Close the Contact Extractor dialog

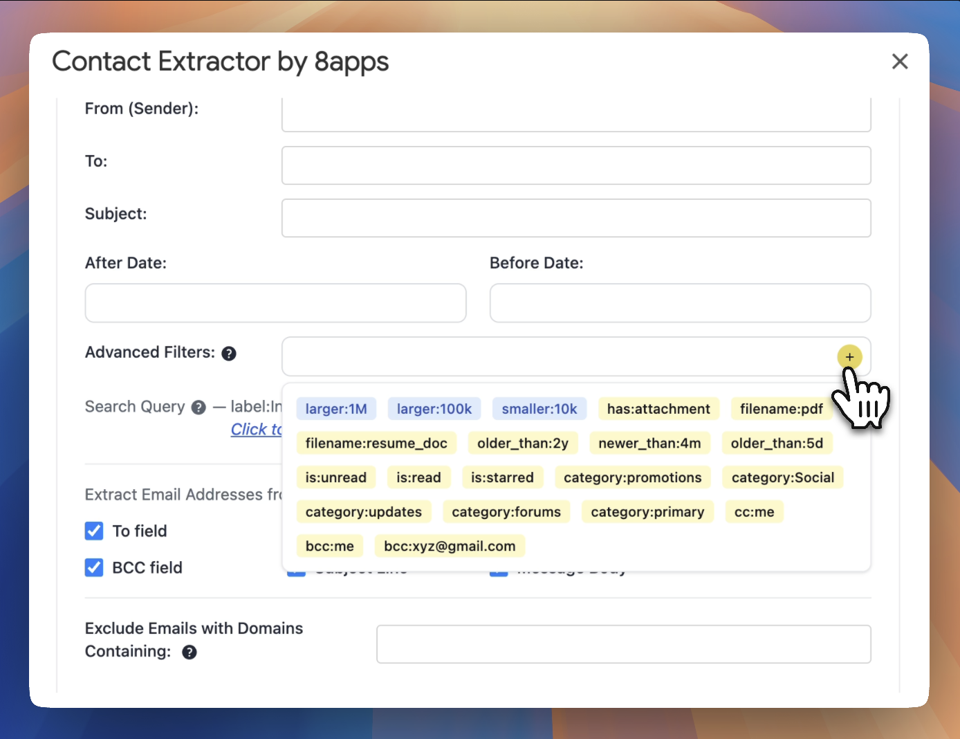click(x=899, y=62)
